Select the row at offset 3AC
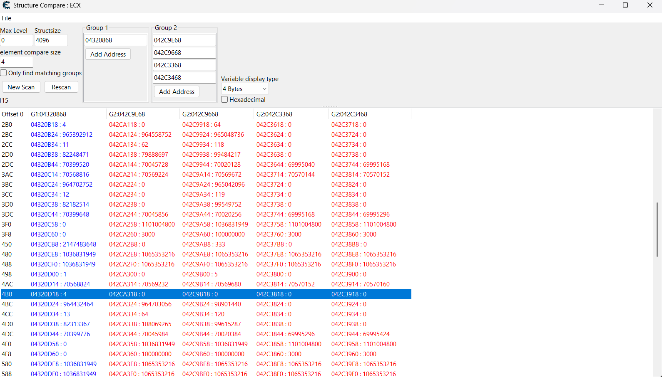Image resolution: width=662 pixels, height=377 pixels. (x=7, y=175)
